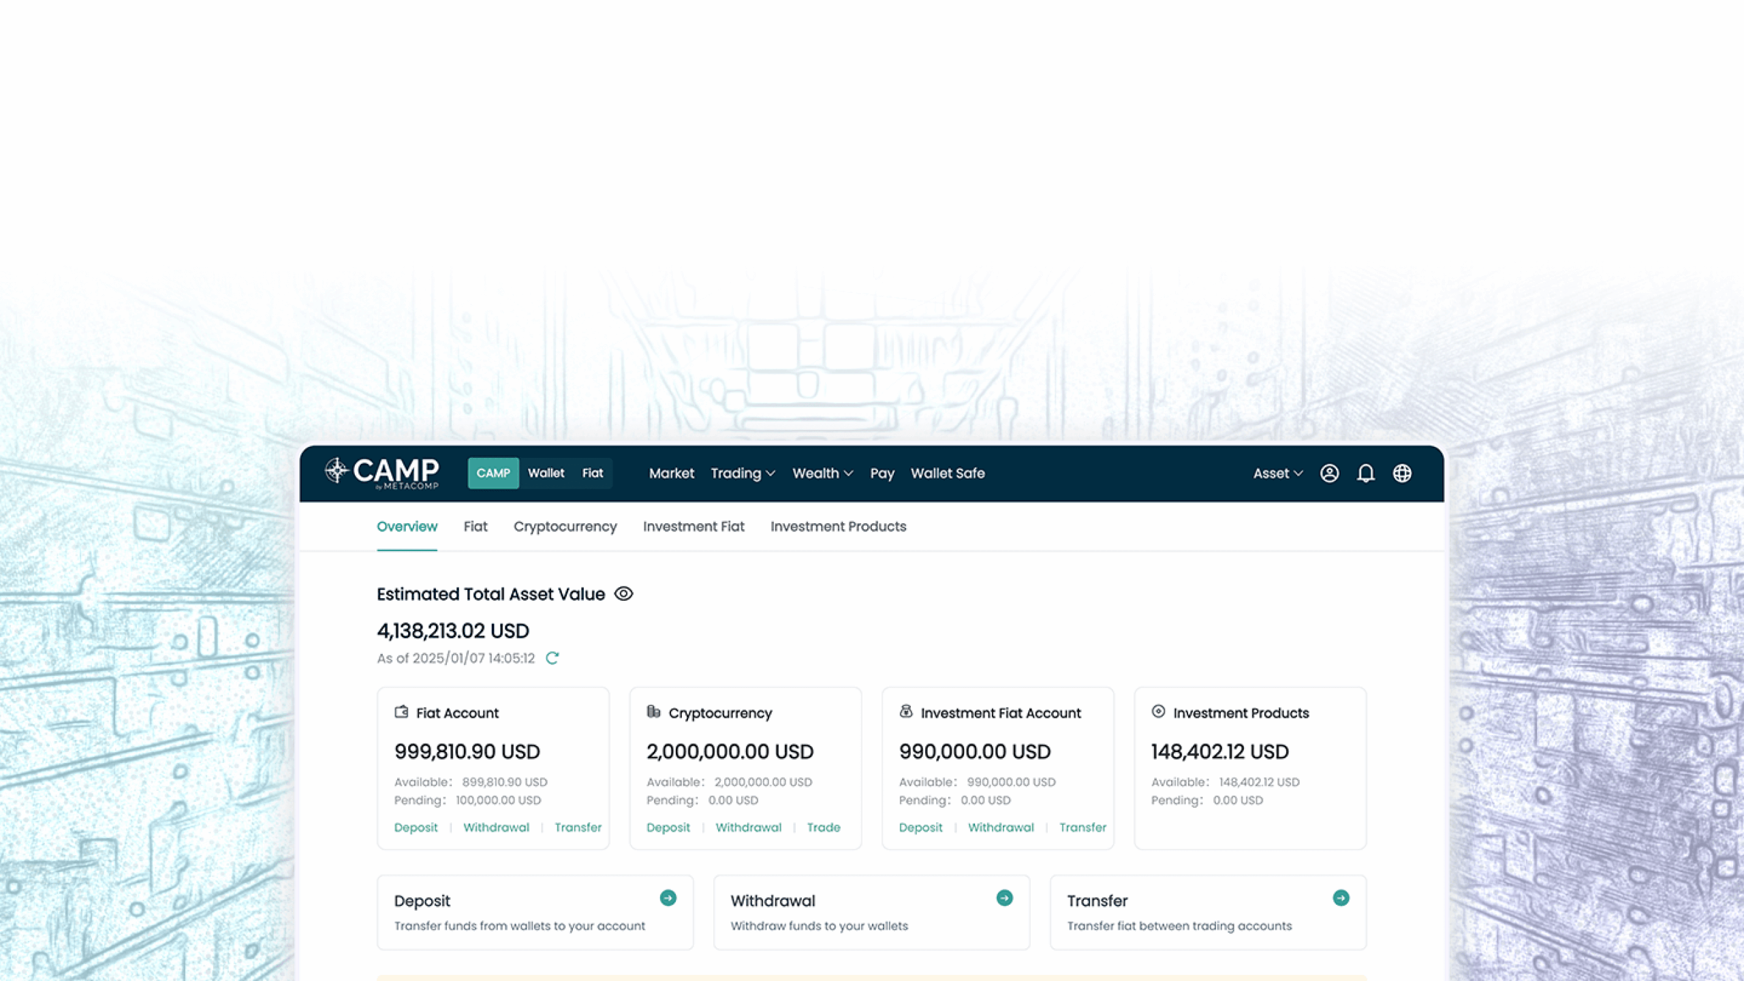Screen dimensions: 1744x981
Task: Open the Investment Products tab
Action: pyautogui.click(x=838, y=527)
